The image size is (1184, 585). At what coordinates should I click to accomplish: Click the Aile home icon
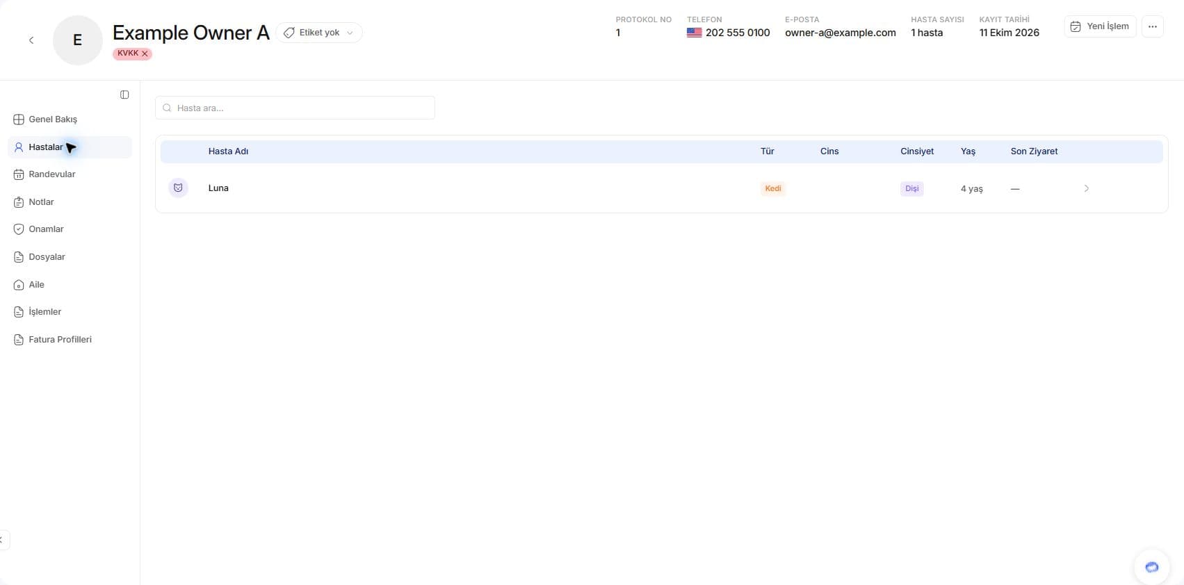tap(19, 285)
